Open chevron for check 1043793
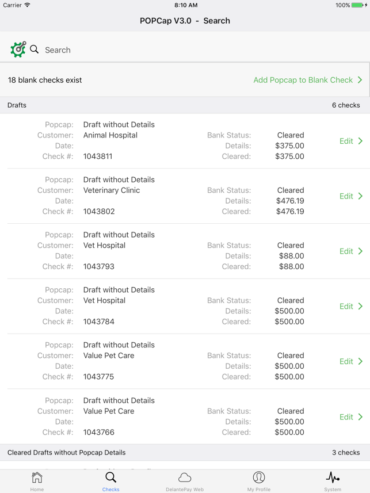 361,251
